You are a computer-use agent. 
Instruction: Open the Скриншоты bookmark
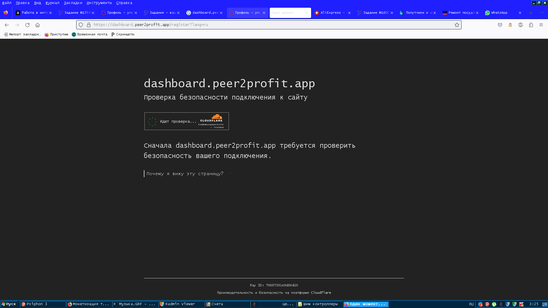123,34
